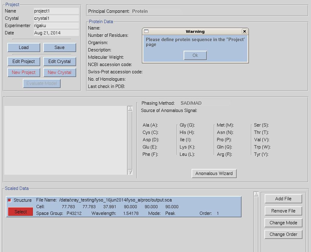Open Edit Project

[24, 61]
